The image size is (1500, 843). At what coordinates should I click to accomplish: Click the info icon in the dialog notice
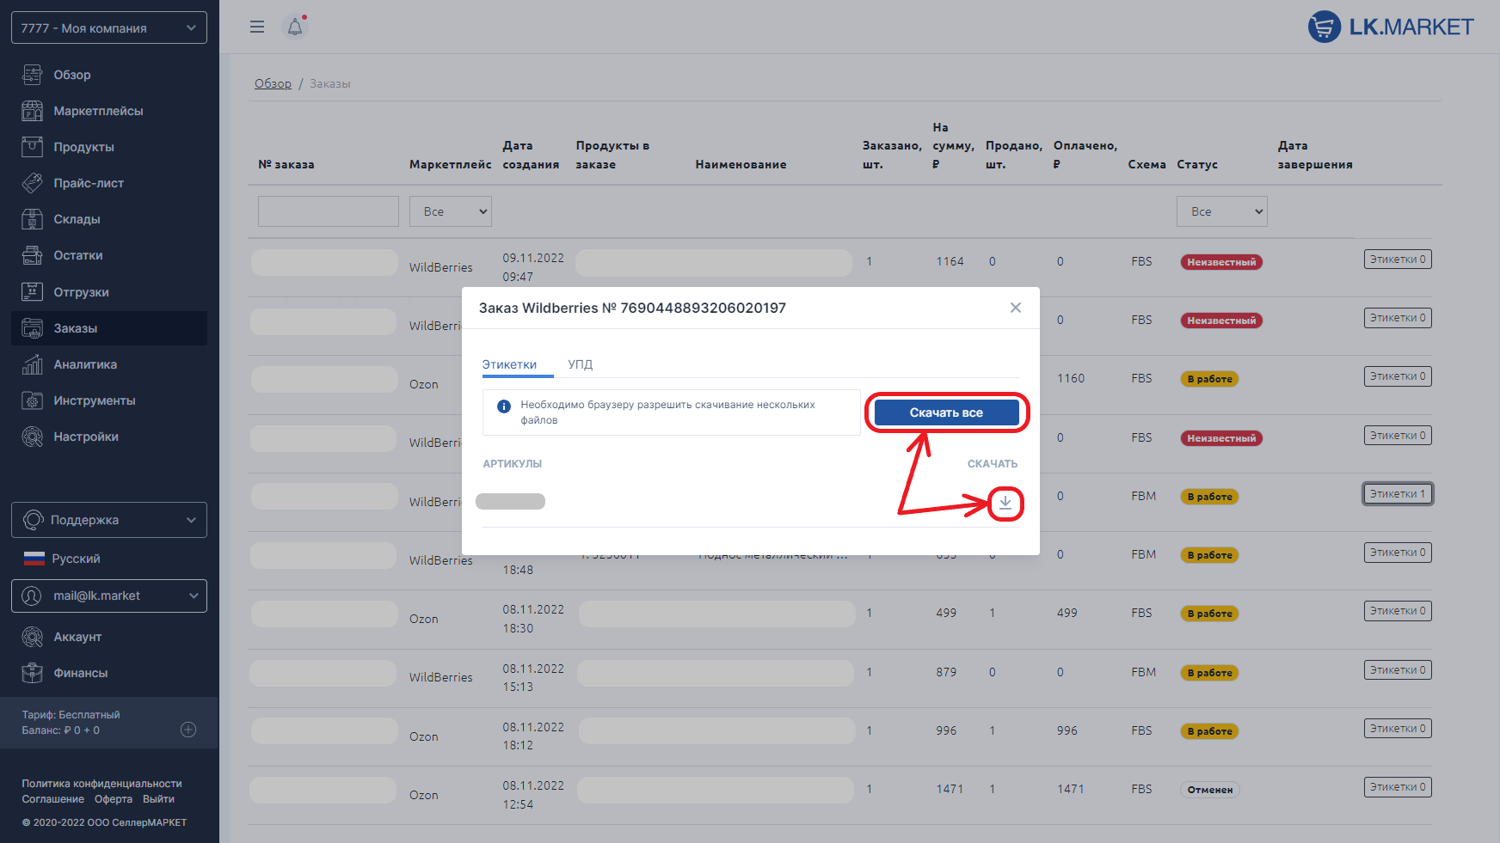click(x=504, y=406)
